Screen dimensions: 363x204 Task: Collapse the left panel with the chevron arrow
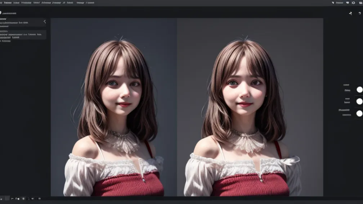click(45, 22)
